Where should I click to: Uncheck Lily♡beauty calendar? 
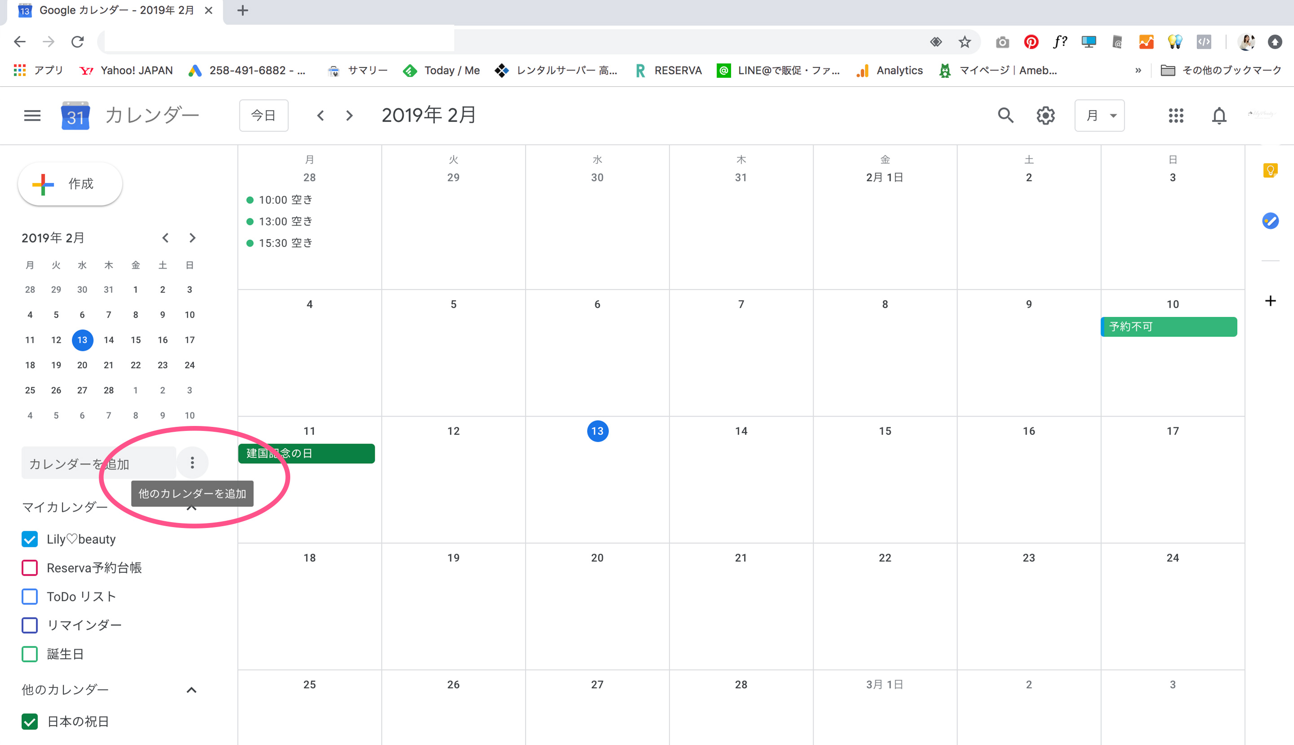[30, 539]
